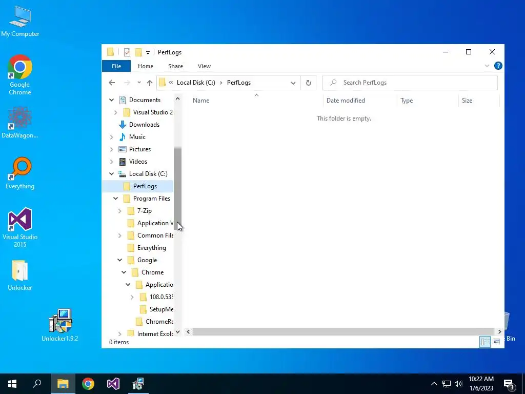Switch to Details view layout
525x394 pixels.
[485, 342]
